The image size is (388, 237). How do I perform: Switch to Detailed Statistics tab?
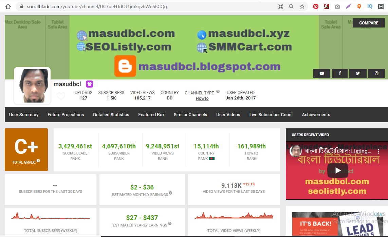point(111,114)
